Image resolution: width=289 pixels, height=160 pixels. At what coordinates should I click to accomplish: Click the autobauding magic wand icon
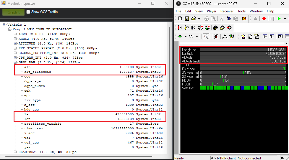[206, 37]
